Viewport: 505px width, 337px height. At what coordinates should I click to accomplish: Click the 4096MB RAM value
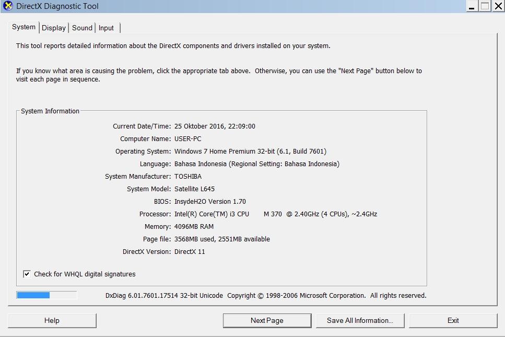[x=194, y=227]
